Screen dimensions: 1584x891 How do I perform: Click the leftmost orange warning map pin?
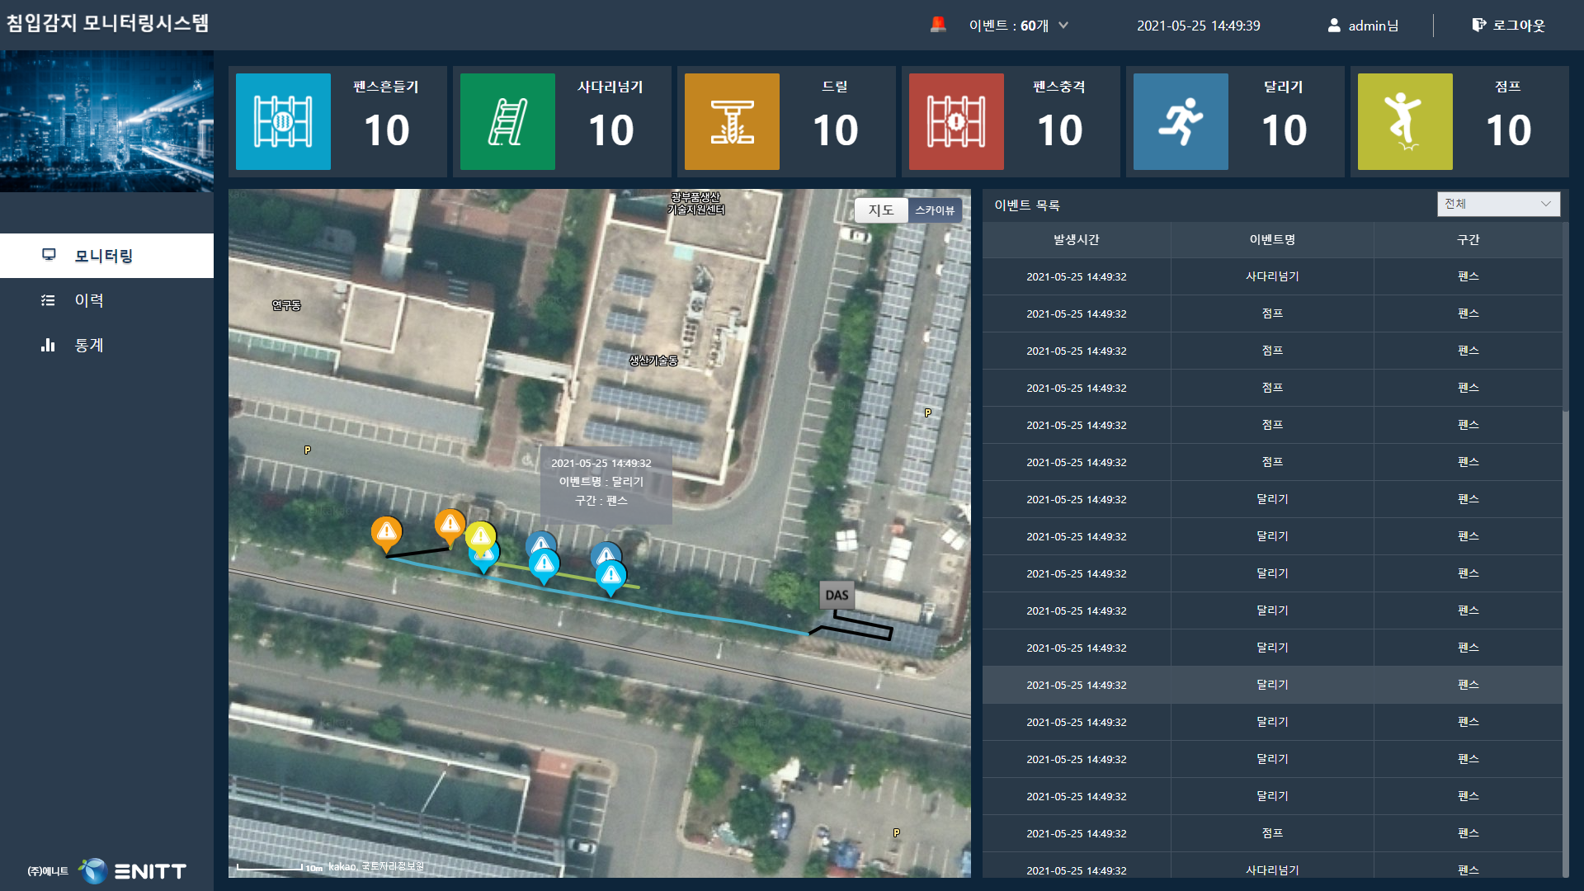[386, 532]
